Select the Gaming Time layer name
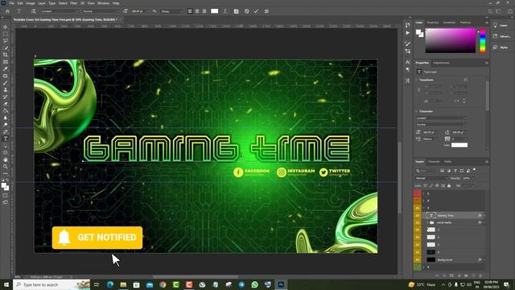This screenshot has height=290, width=515. tap(445, 216)
